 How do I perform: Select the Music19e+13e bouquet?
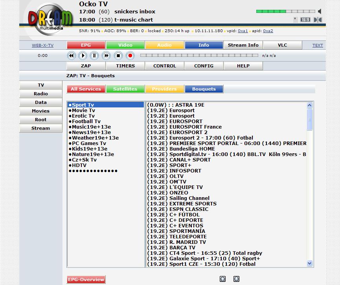coord(106,127)
